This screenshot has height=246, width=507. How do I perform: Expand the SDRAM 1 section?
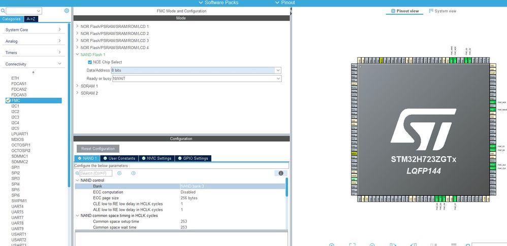pyautogui.click(x=77, y=86)
